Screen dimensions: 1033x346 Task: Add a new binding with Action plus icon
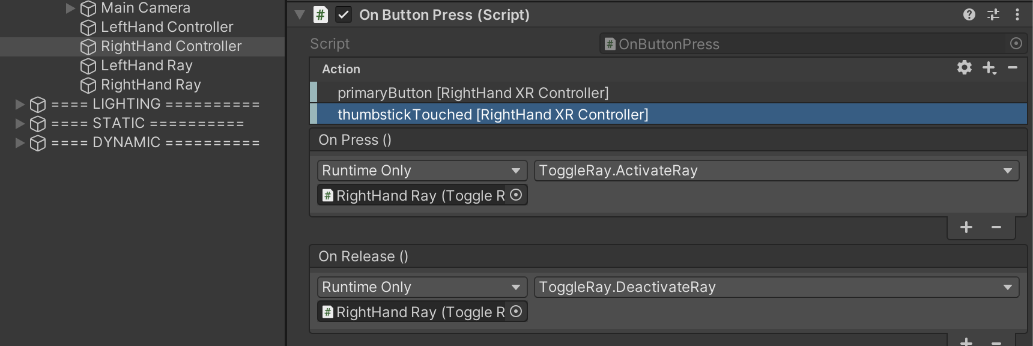(x=989, y=68)
